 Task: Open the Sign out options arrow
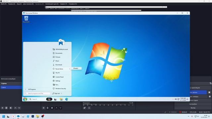(x=61, y=93)
